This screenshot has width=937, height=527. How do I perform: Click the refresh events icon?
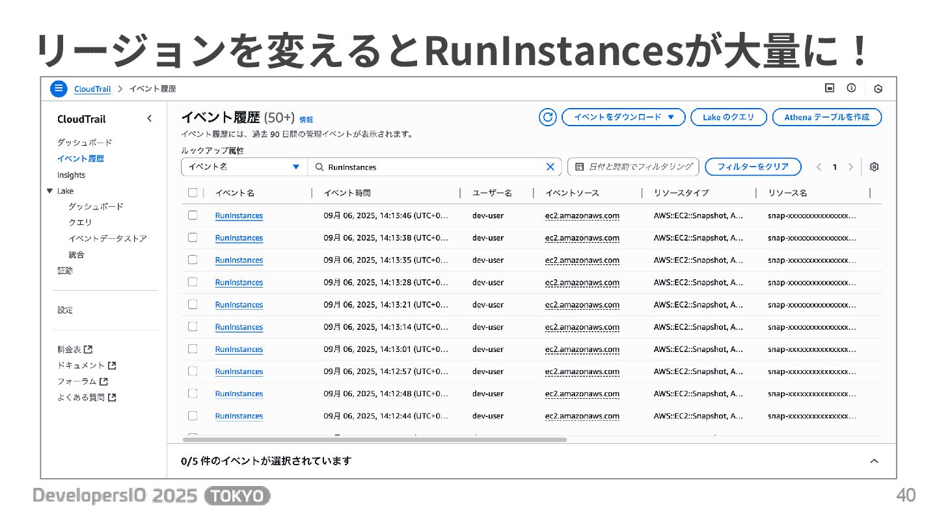pyautogui.click(x=548, y=117)
